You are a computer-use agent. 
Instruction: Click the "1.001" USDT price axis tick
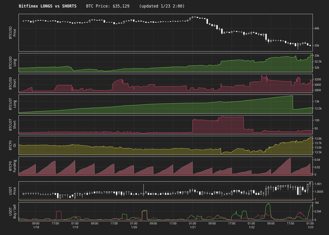(x=318, y=184)
